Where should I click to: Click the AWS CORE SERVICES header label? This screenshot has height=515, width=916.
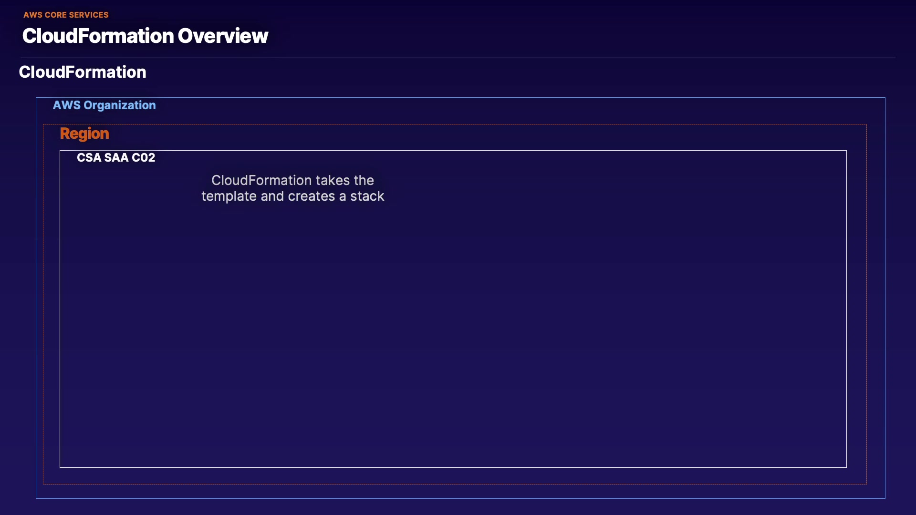[66, 15]
